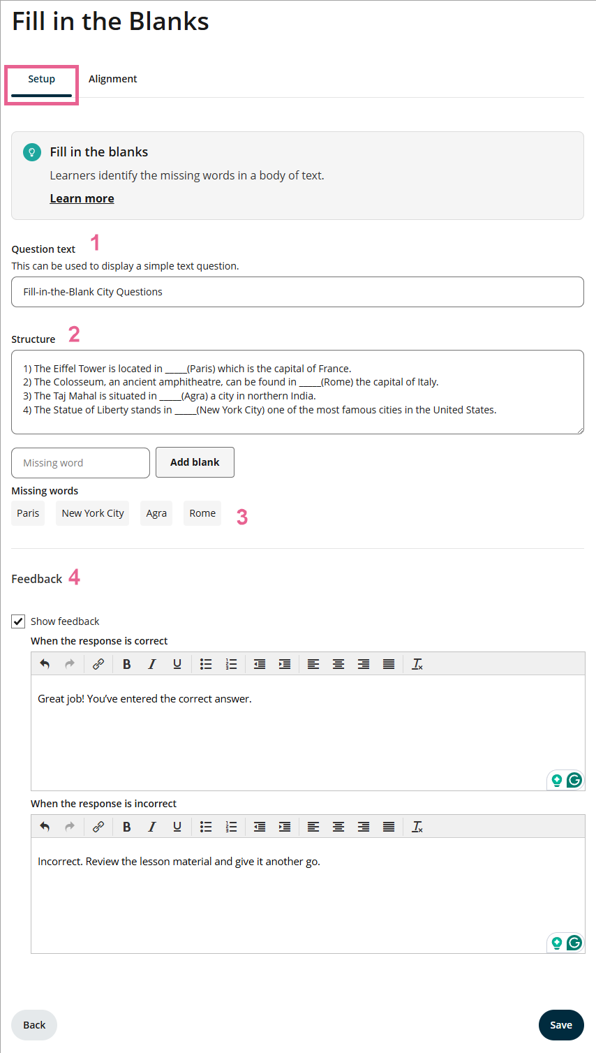Screen dimensions: 596x1053
Task: Center align text in correct response editor
Action: pos(338,664)
